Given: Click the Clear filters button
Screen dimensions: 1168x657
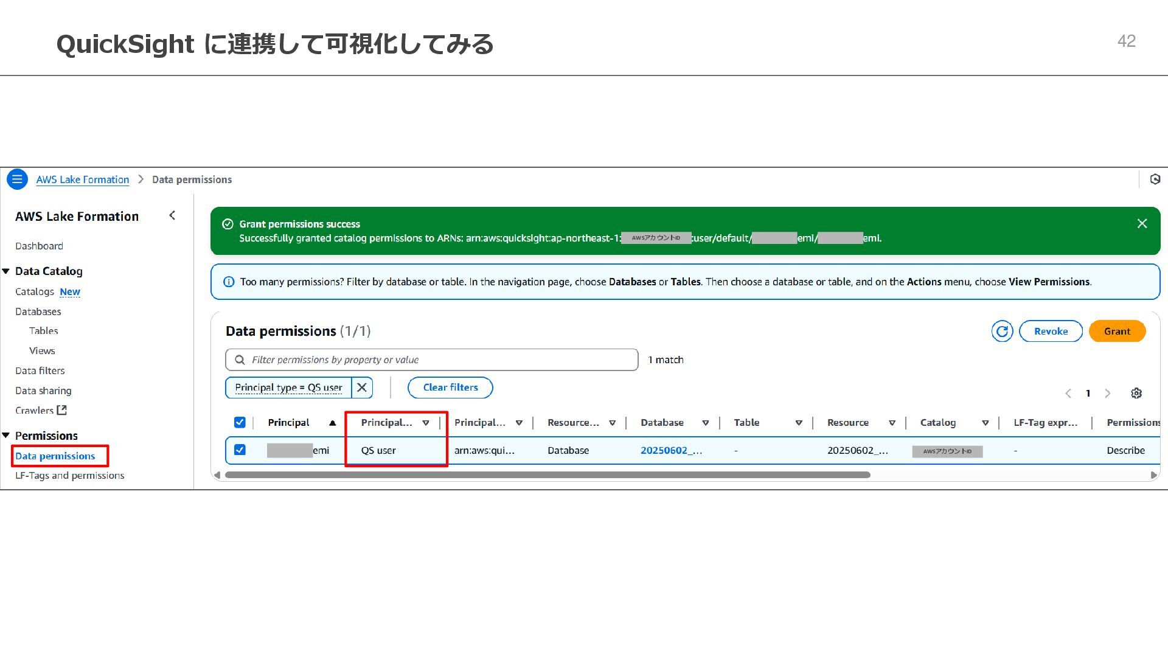Looking at the screenshot, I should click(450, 388).
